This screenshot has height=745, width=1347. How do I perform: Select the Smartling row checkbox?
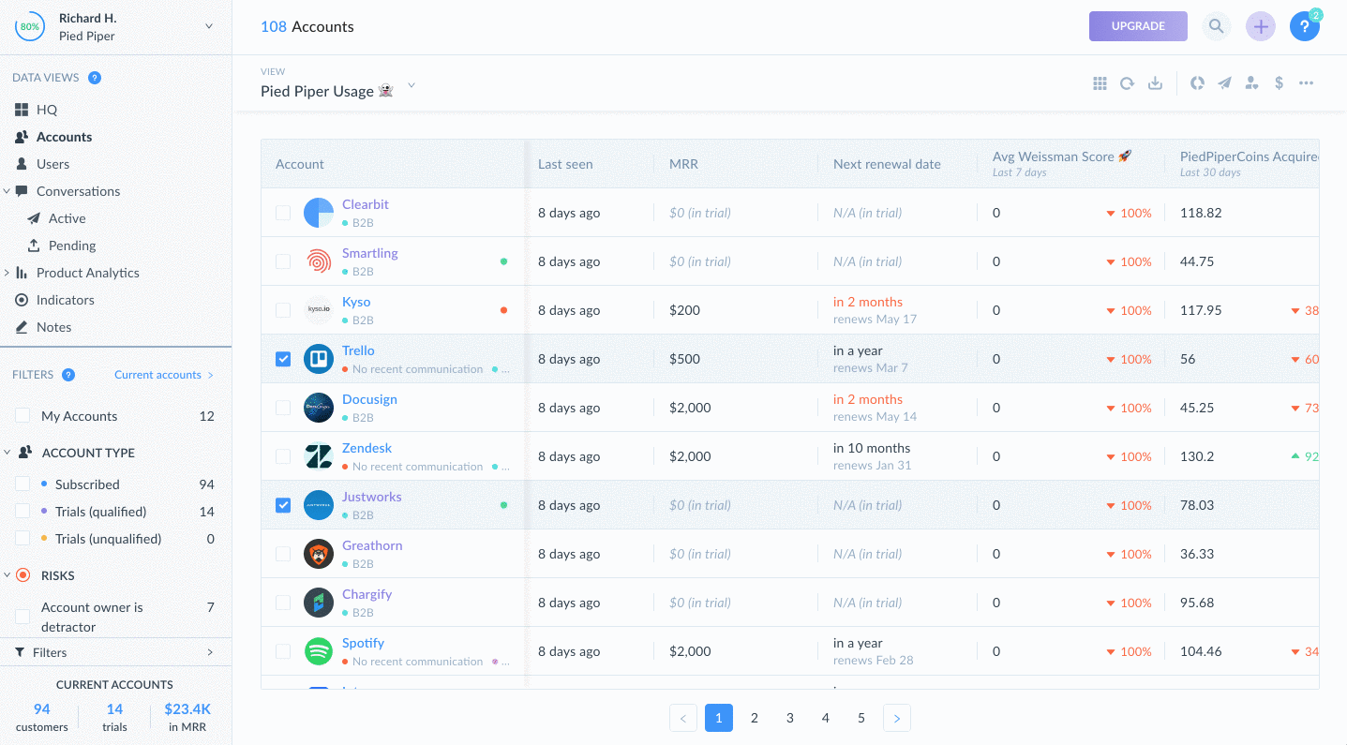click(x=283, y=261)
